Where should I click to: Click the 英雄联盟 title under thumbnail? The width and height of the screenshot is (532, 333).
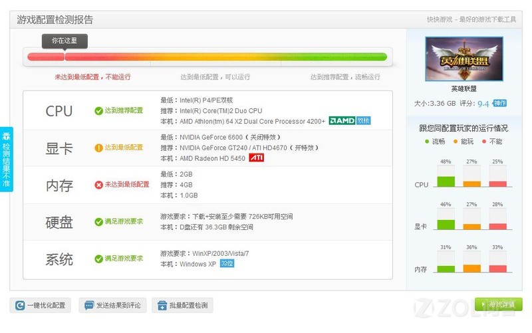[464, 89]
